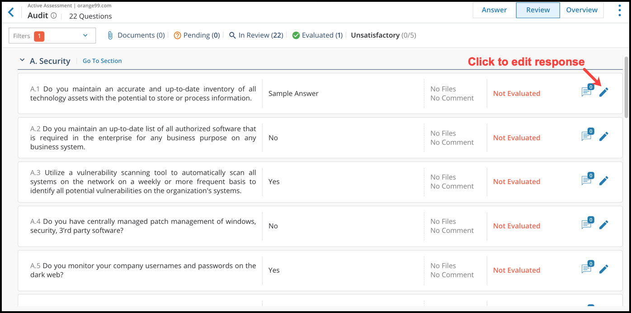The image size is (631, 313).
Task: Click question A.5 text about dark web monitoring
Action: [x=143, y=270]
